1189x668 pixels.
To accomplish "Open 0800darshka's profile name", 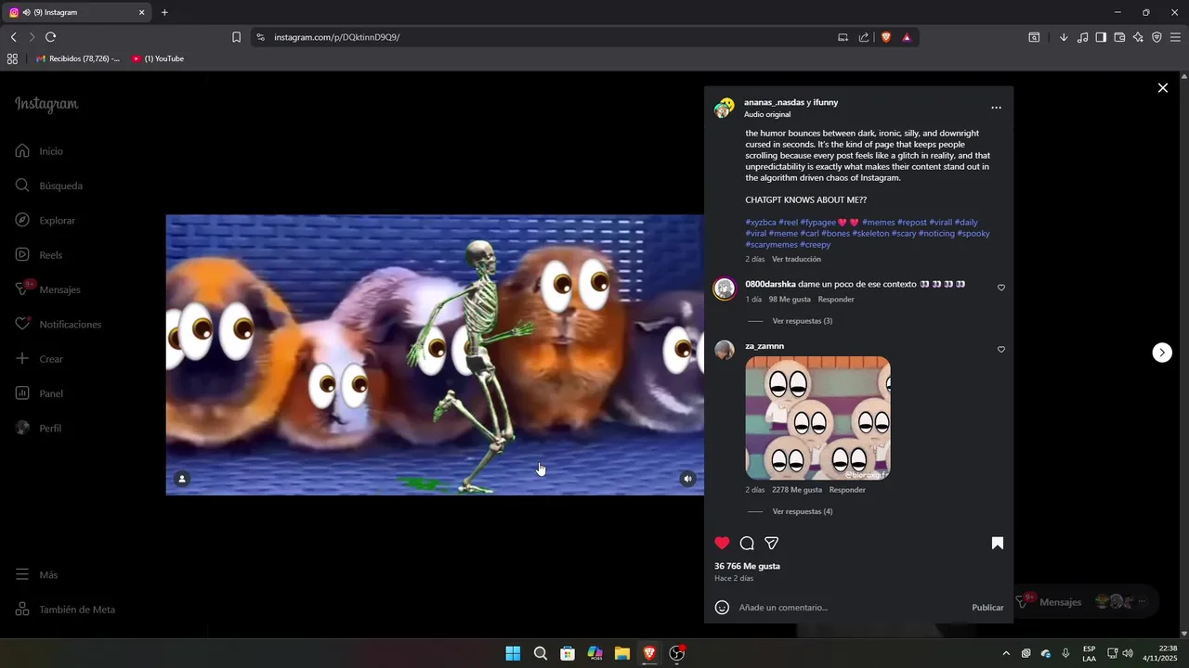I will point(770,284).
